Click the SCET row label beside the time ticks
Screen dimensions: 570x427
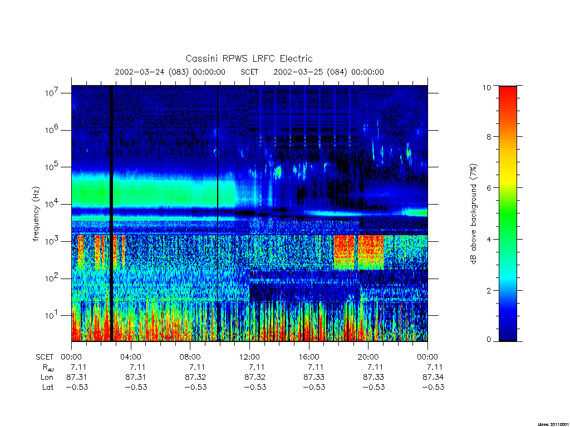click(45, 357)
